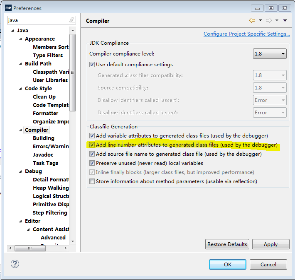
Task: Select Logical Structures tree item
Action: click(x=51, y=196)
